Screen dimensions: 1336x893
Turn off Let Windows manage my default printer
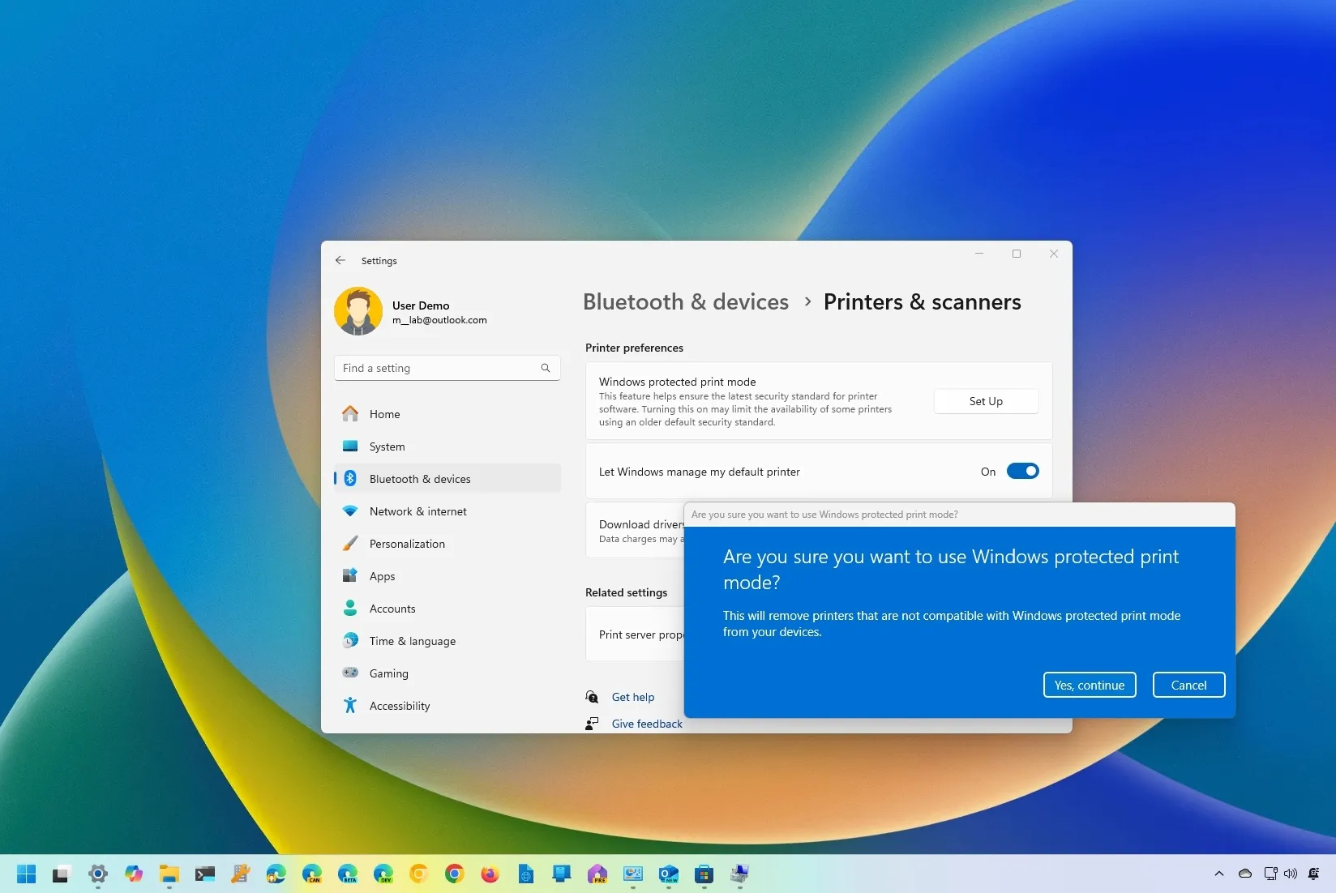(1023, 471)
